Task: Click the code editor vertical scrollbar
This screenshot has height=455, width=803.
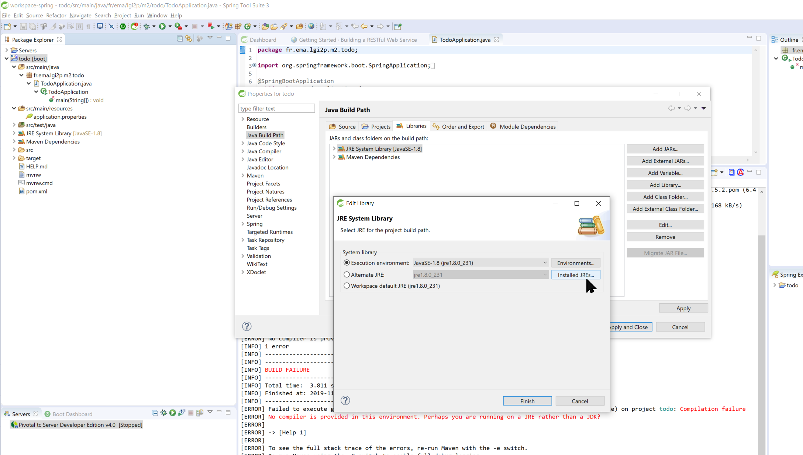Action: (755, 101)
